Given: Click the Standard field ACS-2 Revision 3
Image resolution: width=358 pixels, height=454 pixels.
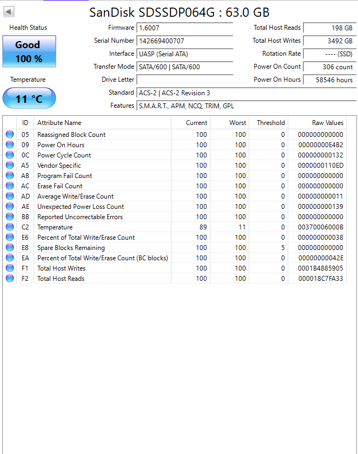Looking at the screenshot, I should (246, 93).
